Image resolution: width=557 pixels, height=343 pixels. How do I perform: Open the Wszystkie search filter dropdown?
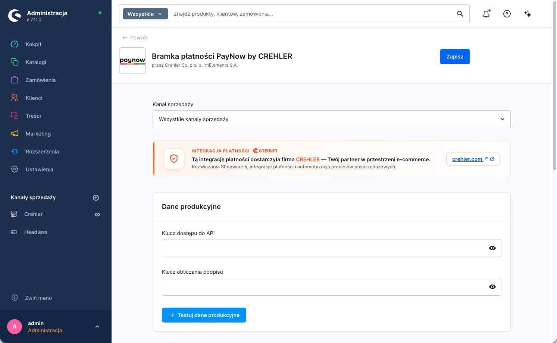coord(145,14)
